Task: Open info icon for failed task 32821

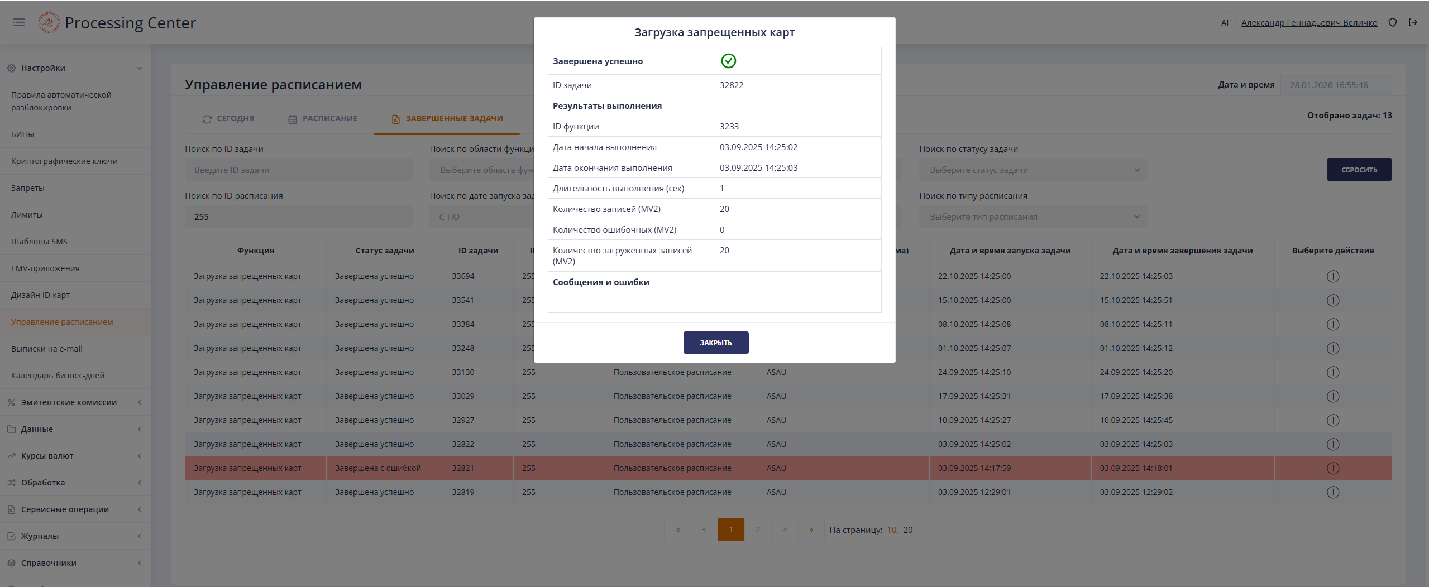Action: click(1332, 468)
